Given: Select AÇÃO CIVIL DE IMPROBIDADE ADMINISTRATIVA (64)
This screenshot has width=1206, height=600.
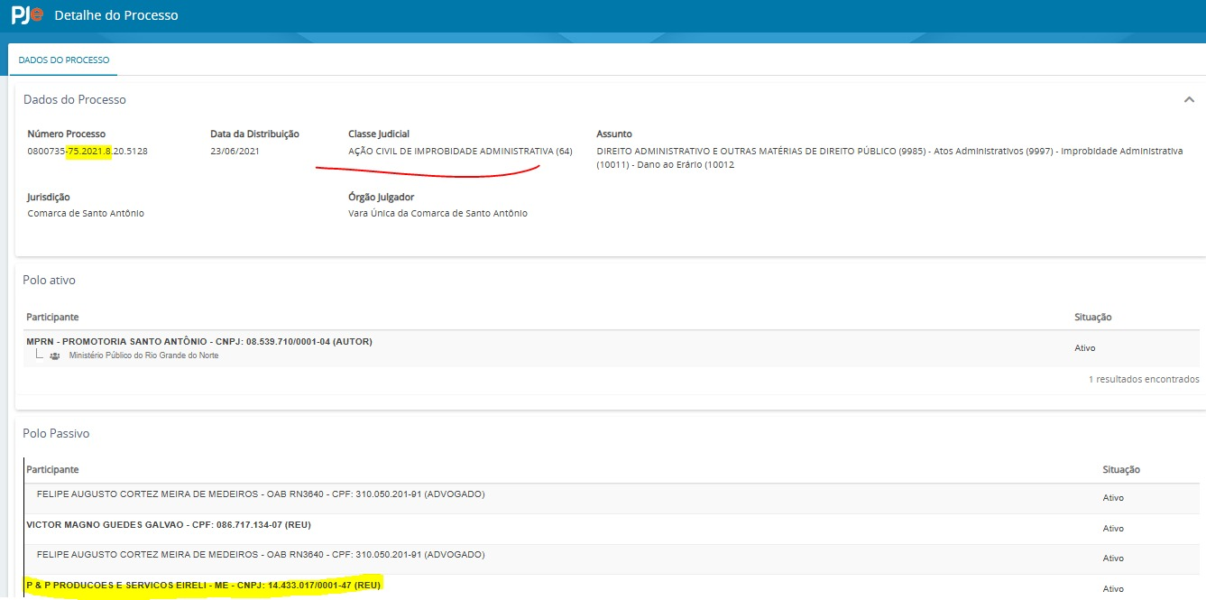Looking at the screenshot, I should 460,151.
